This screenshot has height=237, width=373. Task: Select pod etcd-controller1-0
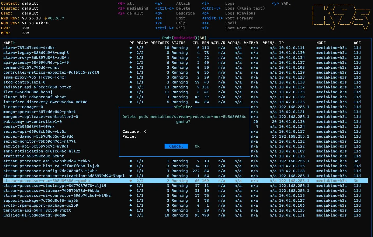click(24, 82)
